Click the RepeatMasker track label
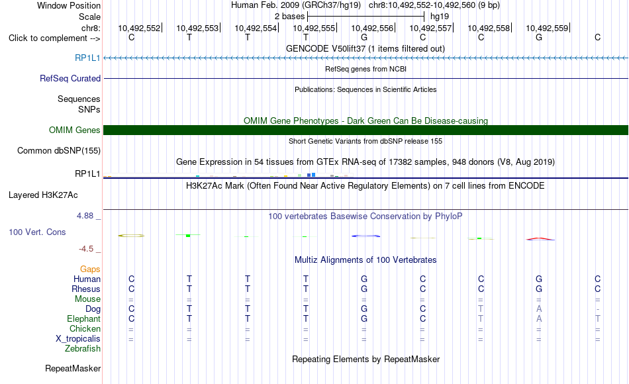Viewport: 629px width, 384px height. (x=73, y=368)
